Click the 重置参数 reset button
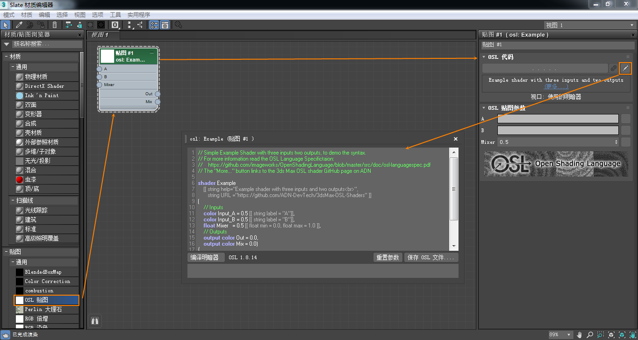This screenshot has width=638, height=340. click(388, 257)
